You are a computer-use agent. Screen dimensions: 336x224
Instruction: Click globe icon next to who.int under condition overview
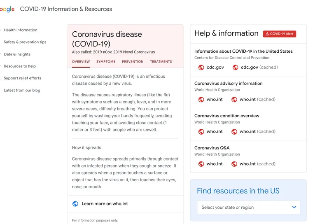tap(201, 132)
